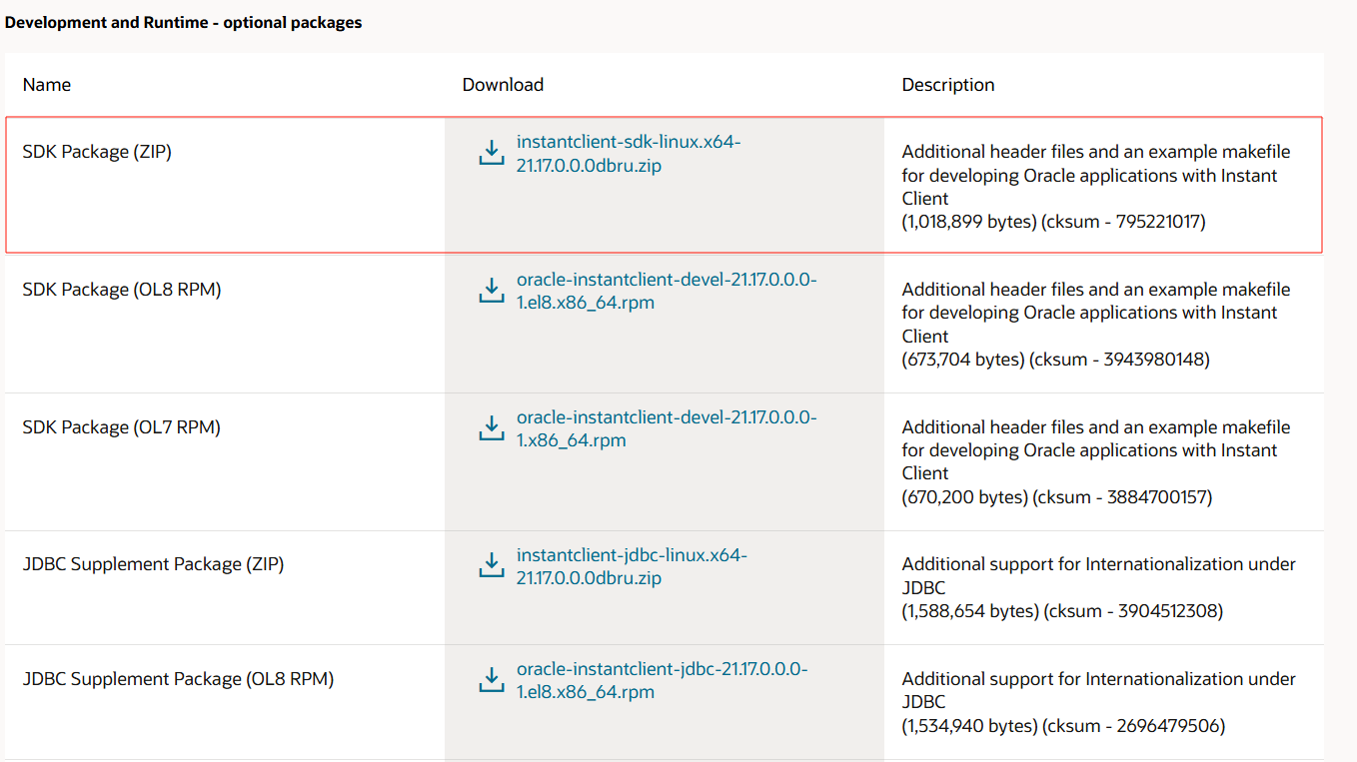Viewport: 1357px width, 762px height.
Task: Click the Name column header
Action: point(47,85)
